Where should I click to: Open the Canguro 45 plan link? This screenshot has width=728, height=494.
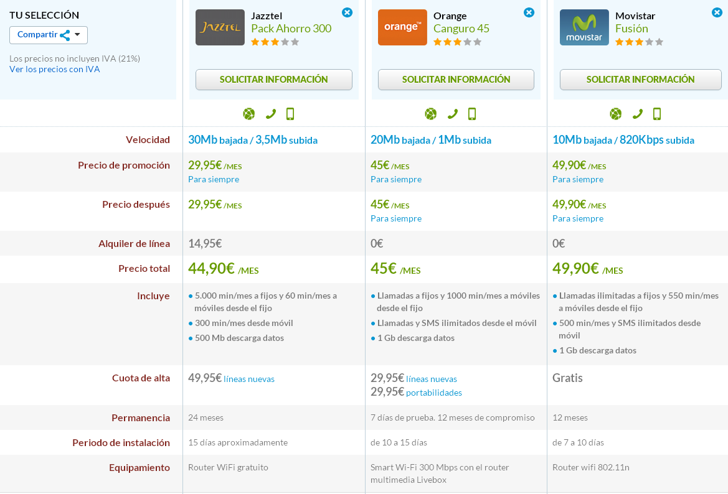pos(461,29)
